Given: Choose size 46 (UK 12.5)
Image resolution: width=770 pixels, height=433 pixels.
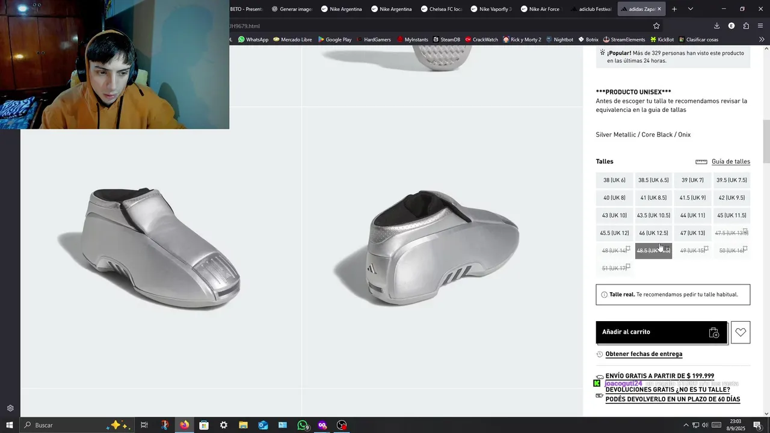Looking at the screenshot, I should tap(653, 233).
